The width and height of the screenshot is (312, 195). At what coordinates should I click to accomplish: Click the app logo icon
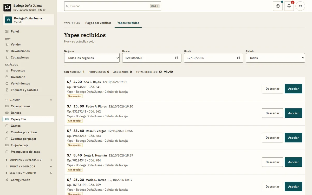[7, 8]
